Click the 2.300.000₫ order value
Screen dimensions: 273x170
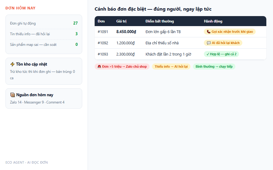[125, 54]
